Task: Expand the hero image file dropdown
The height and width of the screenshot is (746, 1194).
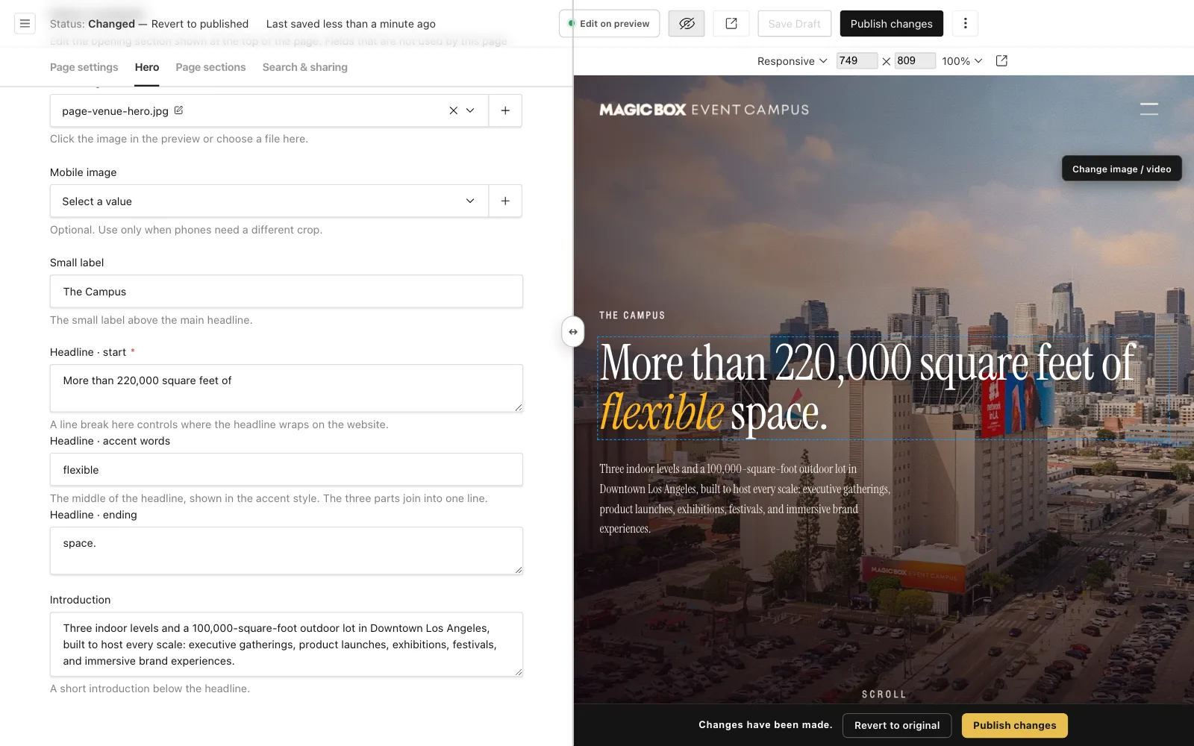Action: click(470, 110)
